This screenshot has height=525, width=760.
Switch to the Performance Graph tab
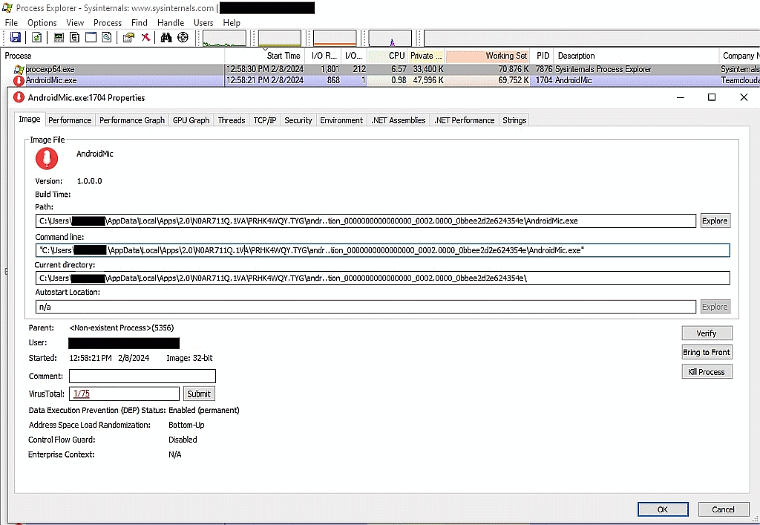click(132, 120)
